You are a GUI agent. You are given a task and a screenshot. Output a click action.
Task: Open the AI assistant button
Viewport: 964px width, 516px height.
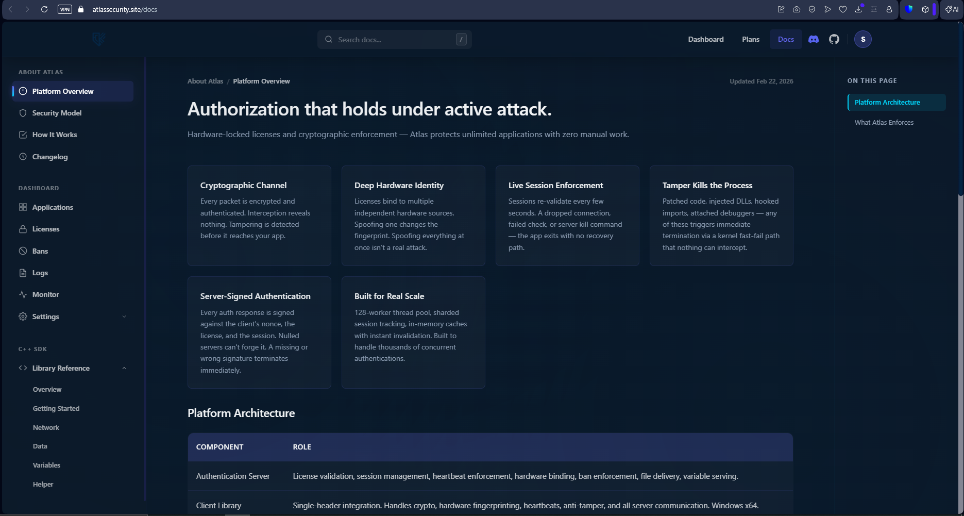[952, 9]
